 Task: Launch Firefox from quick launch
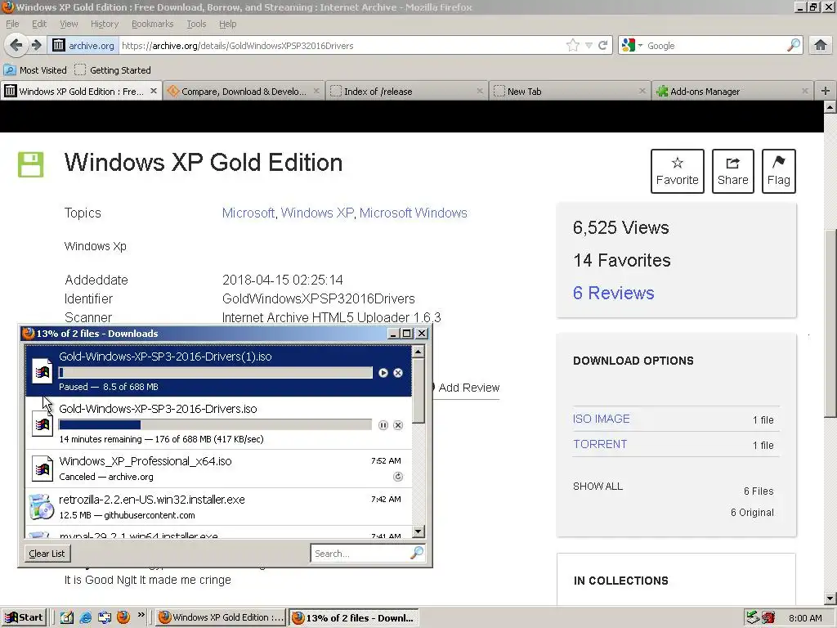(123, 617)
